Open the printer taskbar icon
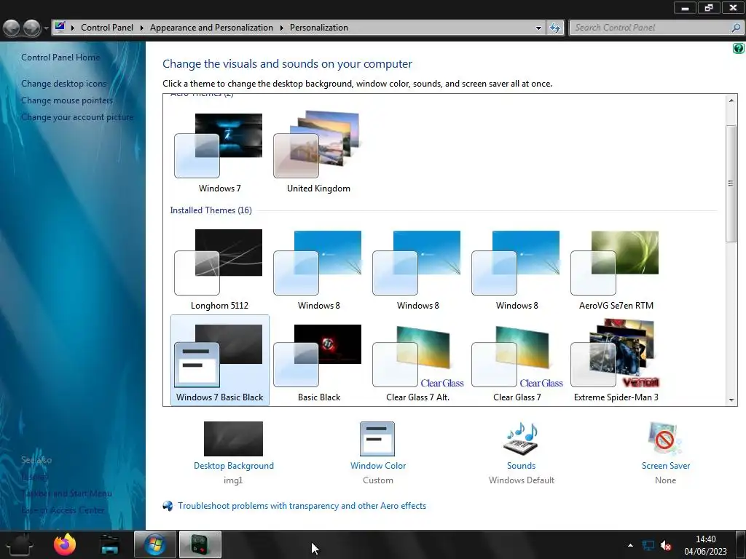746x559 pixels. coord(110,544)
